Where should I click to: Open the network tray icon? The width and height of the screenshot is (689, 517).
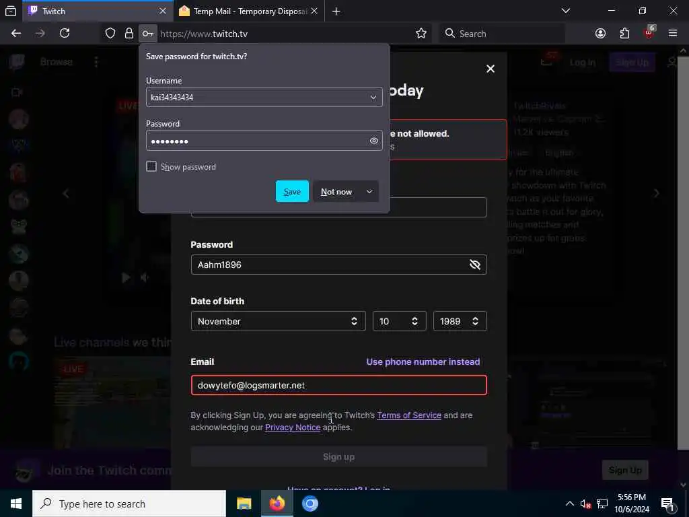click(602, 504)
